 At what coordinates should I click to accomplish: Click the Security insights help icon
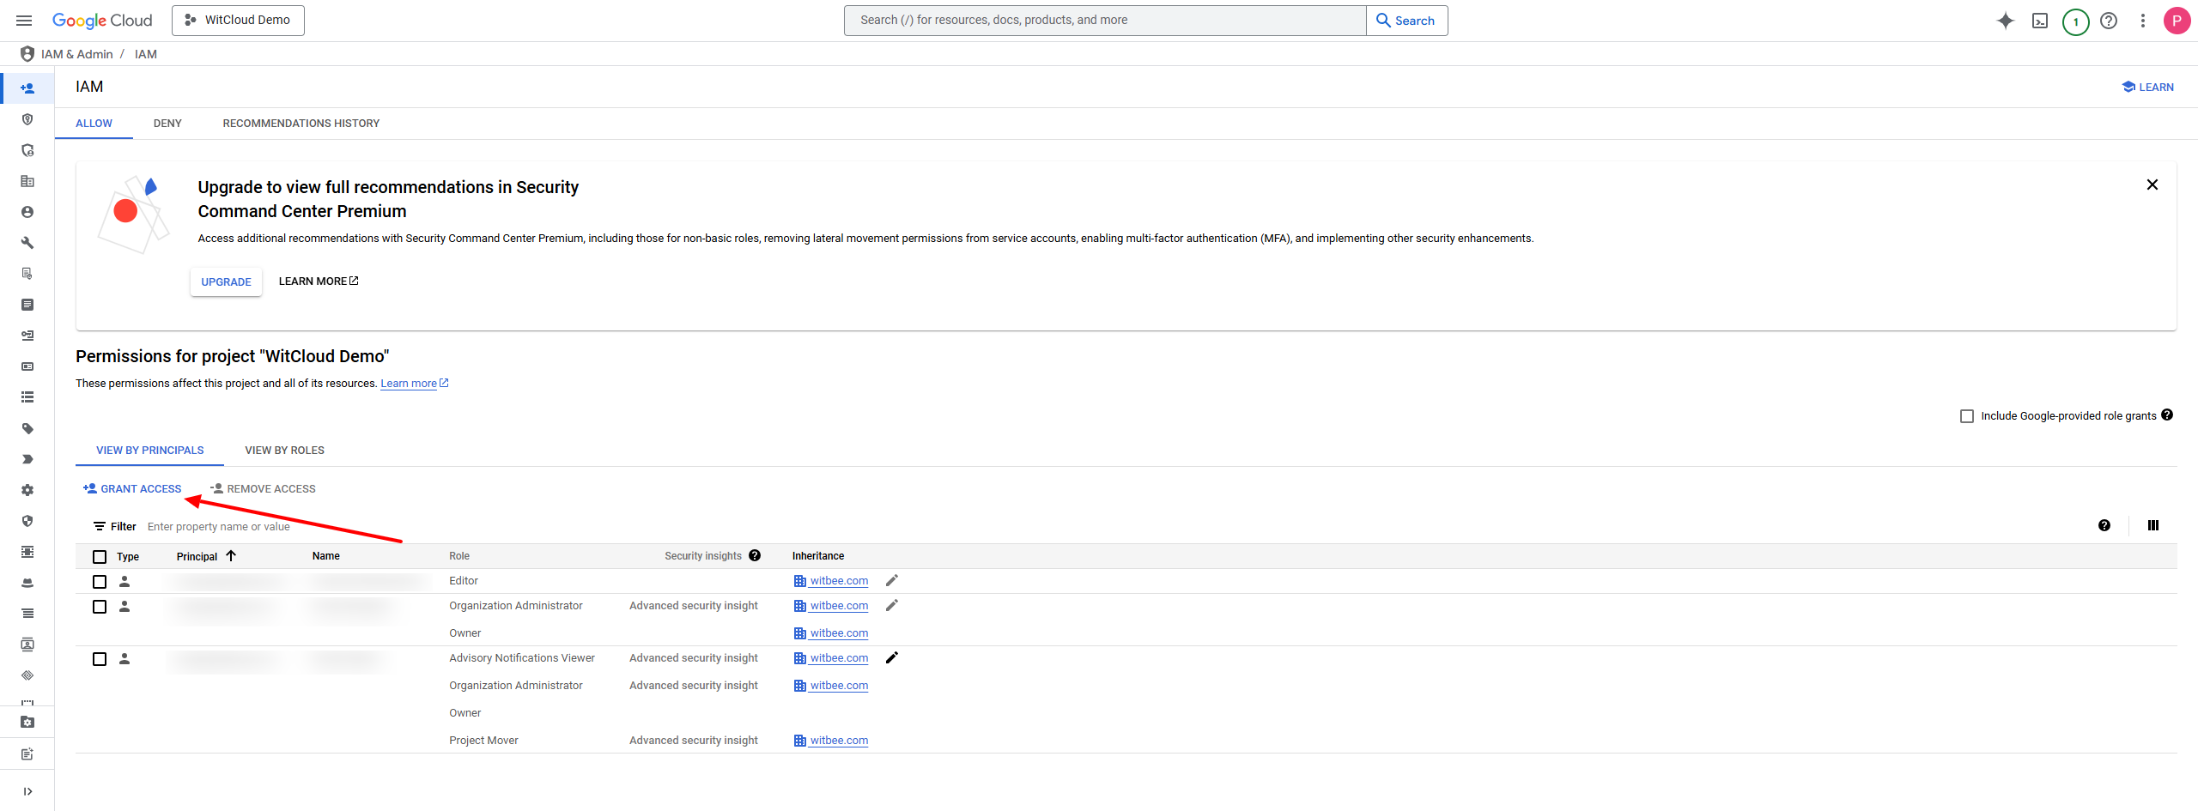click(x=755, y=555)
